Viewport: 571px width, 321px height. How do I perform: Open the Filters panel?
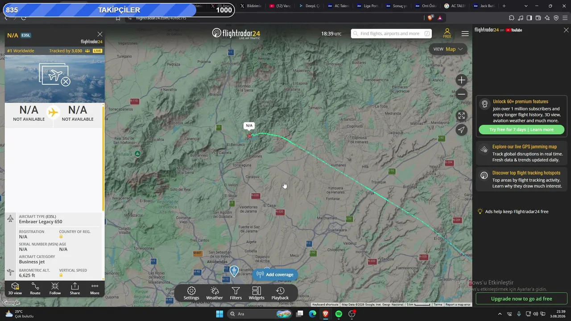[236, 293]
